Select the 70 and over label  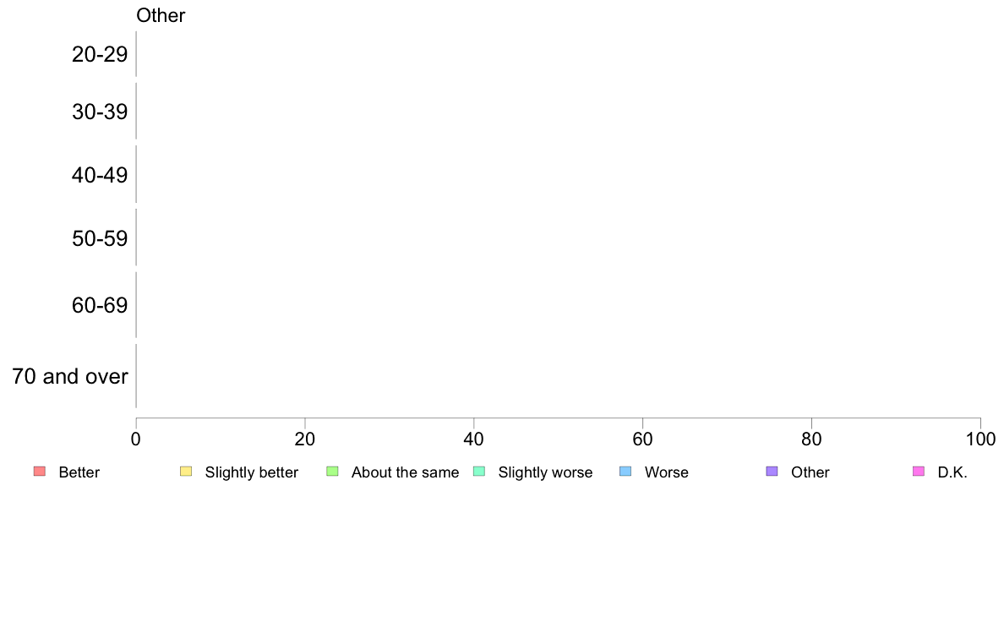(70, 376)
